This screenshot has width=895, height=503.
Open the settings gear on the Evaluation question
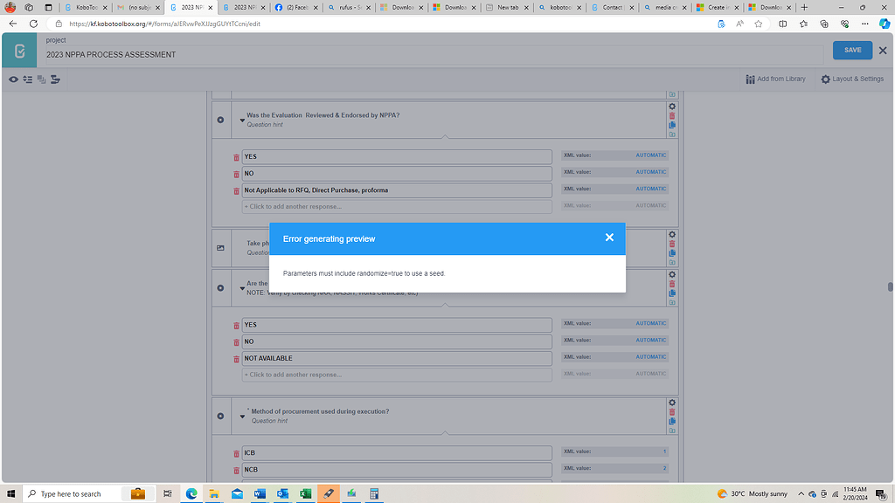671,106
